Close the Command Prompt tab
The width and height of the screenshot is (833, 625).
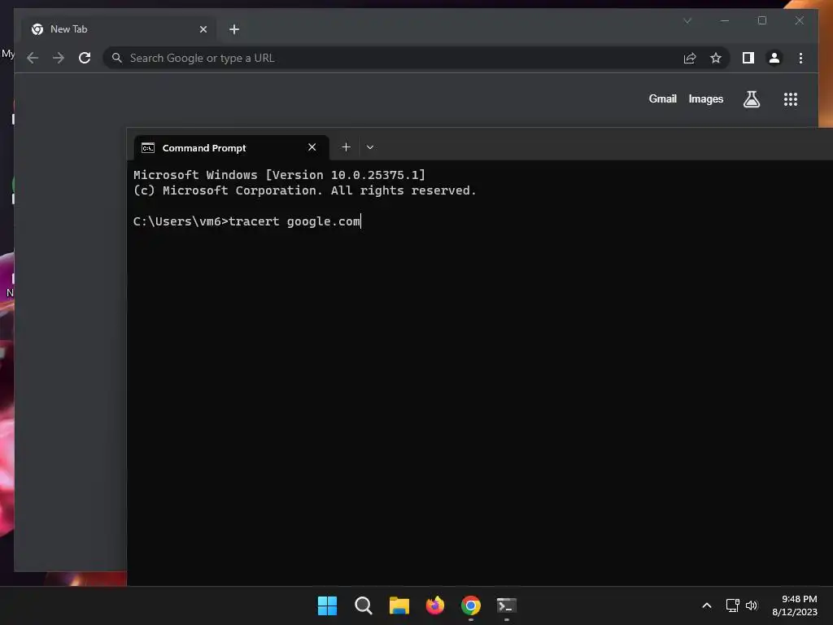click(312, 147)
